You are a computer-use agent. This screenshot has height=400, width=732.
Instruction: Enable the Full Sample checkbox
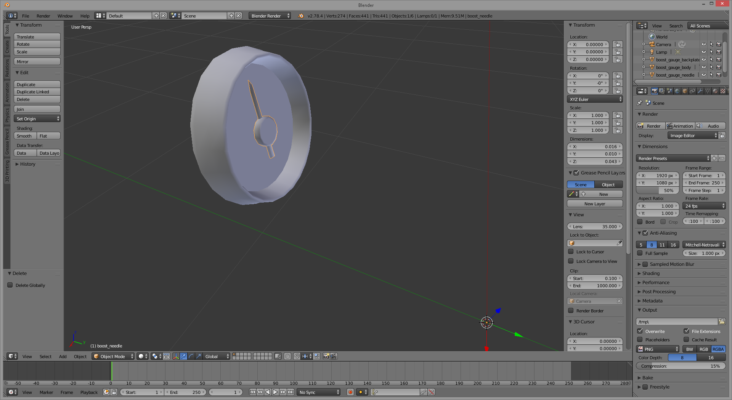(640, 253)
